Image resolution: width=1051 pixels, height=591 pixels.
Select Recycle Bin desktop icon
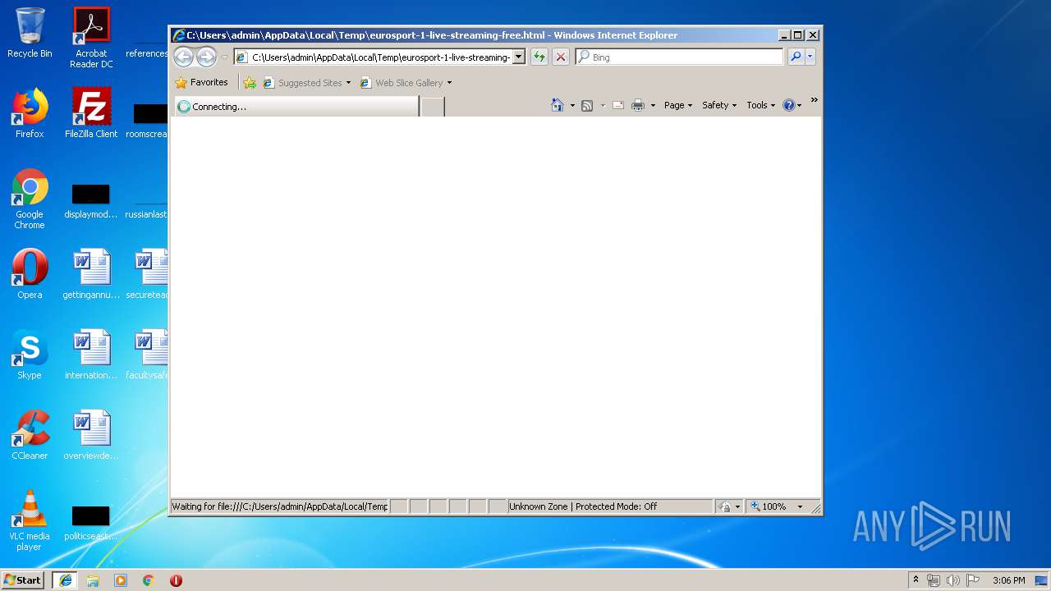[x=30, y=34]
